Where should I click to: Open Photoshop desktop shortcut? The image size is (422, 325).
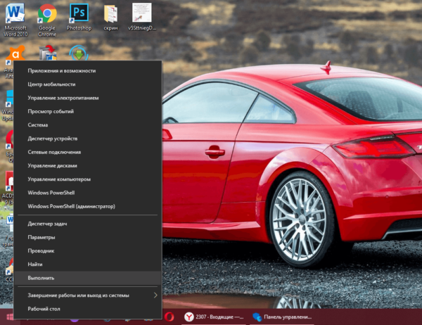pyautogui.click(x=79, y=17)
